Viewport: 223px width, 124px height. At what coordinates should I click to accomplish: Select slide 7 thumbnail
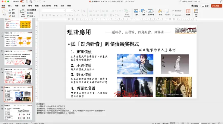pyautogui.click(x=18, y=39)
